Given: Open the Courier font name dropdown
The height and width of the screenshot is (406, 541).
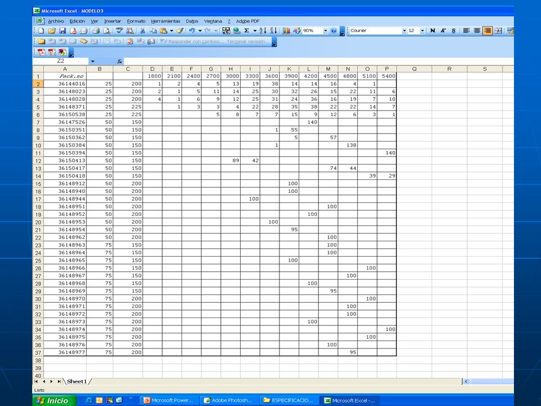Looking at the screenshot, I should click(x=404, y=30).
